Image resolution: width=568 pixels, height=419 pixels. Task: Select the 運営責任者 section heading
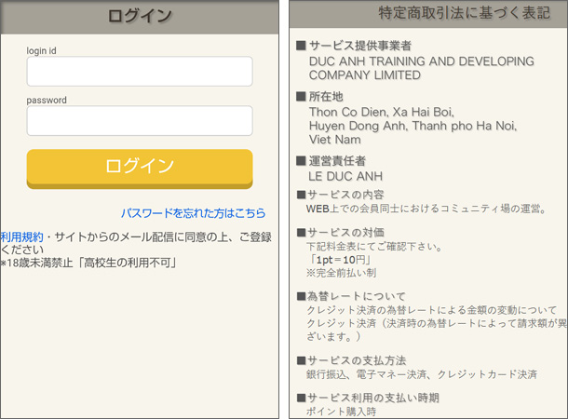tap(336, 160)
